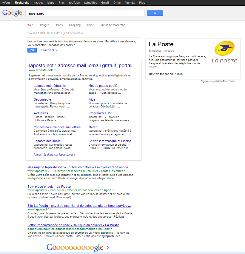Click the La Poste logo image
Image resolution: width=245 pixels, height=254 pixels.
coord(224,53)
